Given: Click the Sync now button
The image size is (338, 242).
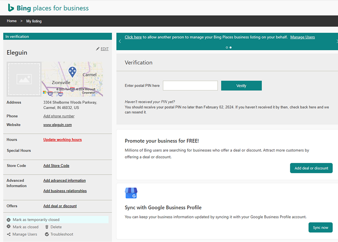Looking at the screenshot, I should click(x=320, y=227).
